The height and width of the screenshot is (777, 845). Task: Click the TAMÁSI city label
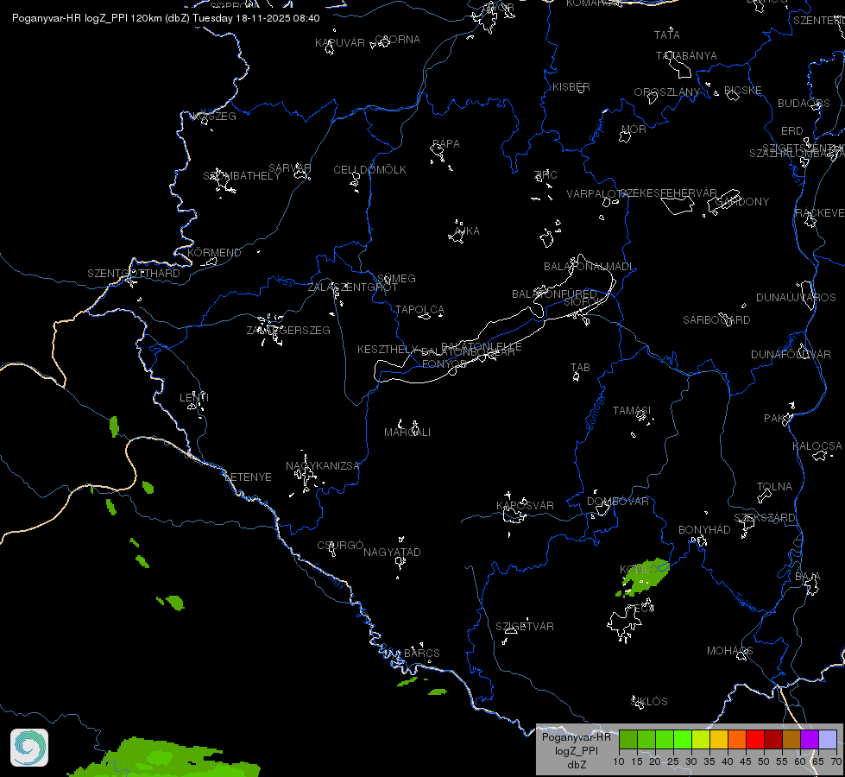pos(632,410)
